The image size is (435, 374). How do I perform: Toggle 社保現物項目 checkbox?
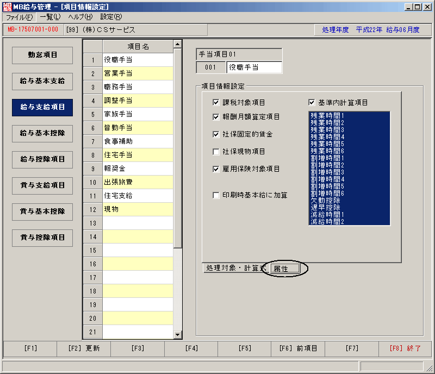[x=216, y=152]
